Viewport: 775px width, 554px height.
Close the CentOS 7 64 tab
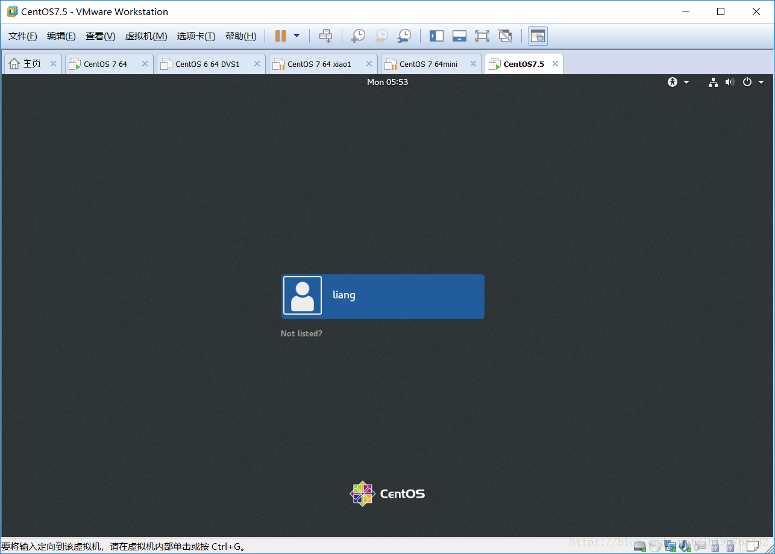pyautogui.click(x=145, y=63)
